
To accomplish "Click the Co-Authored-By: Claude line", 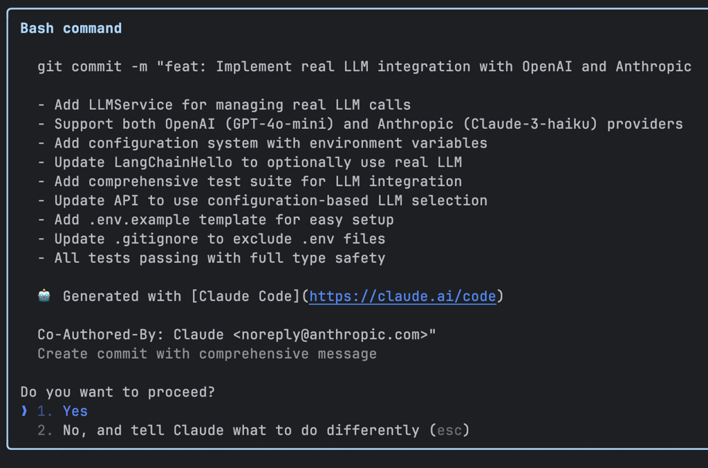I will [236, 334].
